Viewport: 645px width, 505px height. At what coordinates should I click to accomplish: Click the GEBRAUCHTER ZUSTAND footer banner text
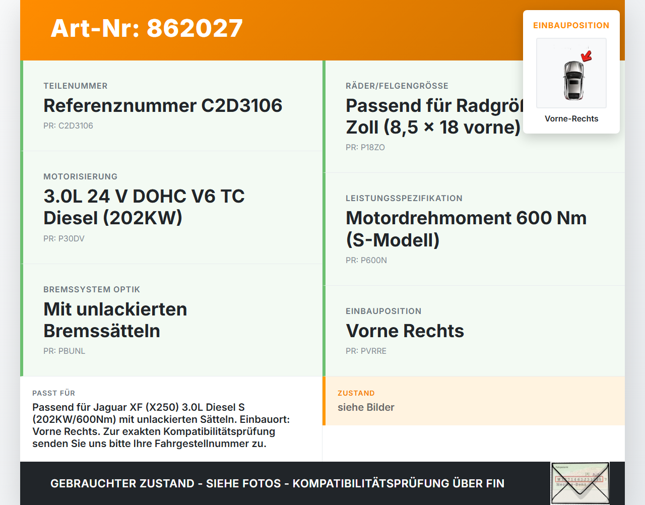(x=277, y=483)
